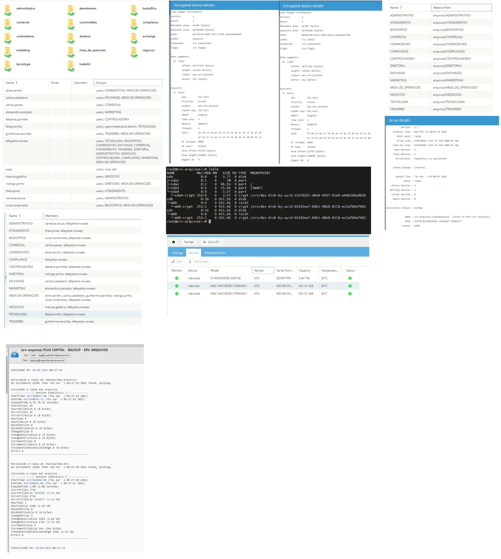Switch to the Scheduled tests tab
This screenshot has height=559, width=501.
tap(215, 253)
